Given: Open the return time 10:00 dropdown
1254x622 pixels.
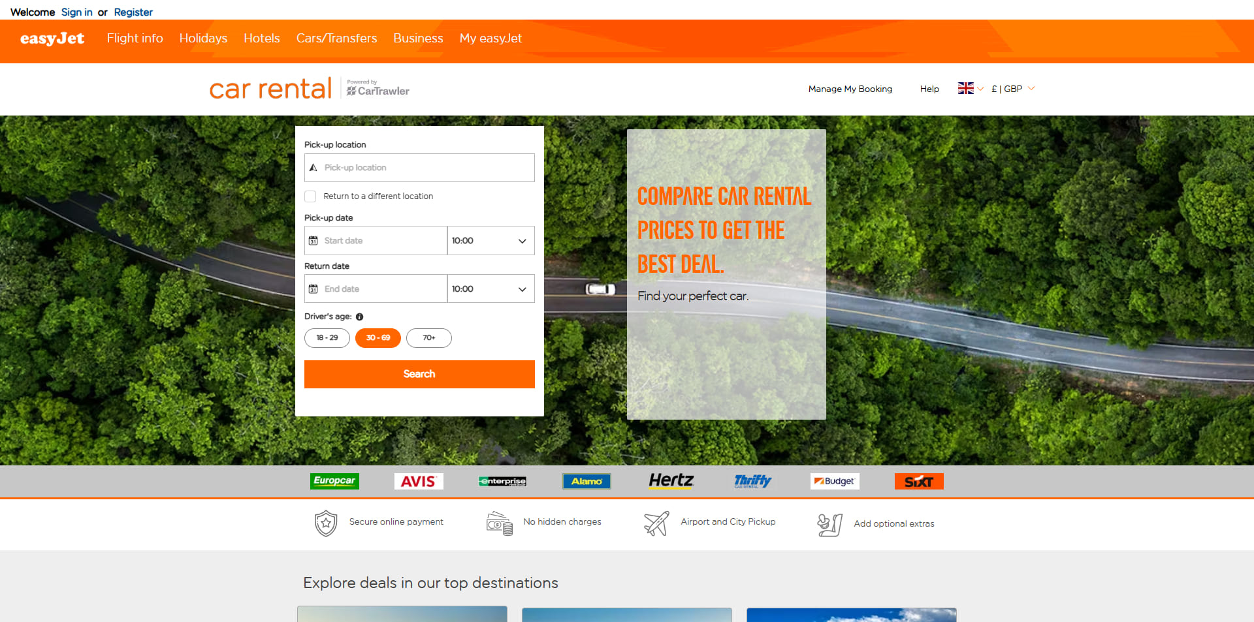Looking at the screenshot, I should (491, 289).
